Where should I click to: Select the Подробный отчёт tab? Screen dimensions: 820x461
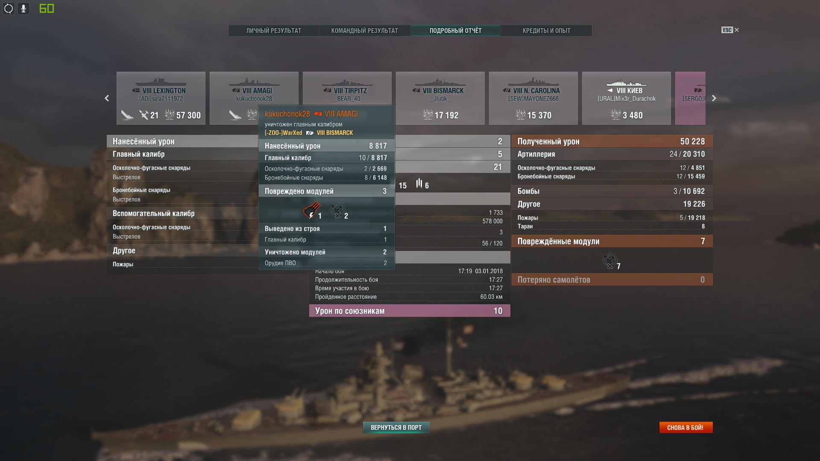point(456,31)
